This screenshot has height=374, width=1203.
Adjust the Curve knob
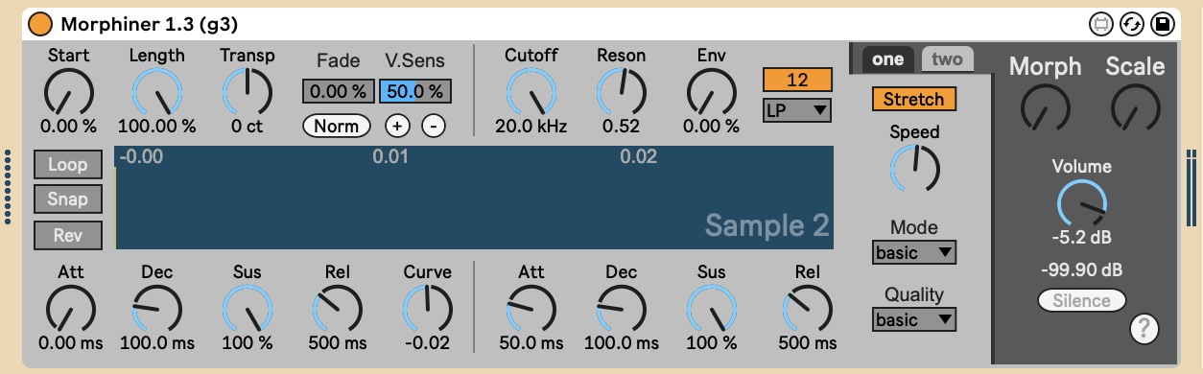427,309
